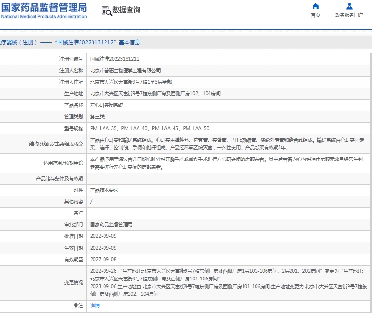Click the 审批部门 label
Image resolution: width=372 pixels, height=315 pixels.
click(x=73, y=225)
